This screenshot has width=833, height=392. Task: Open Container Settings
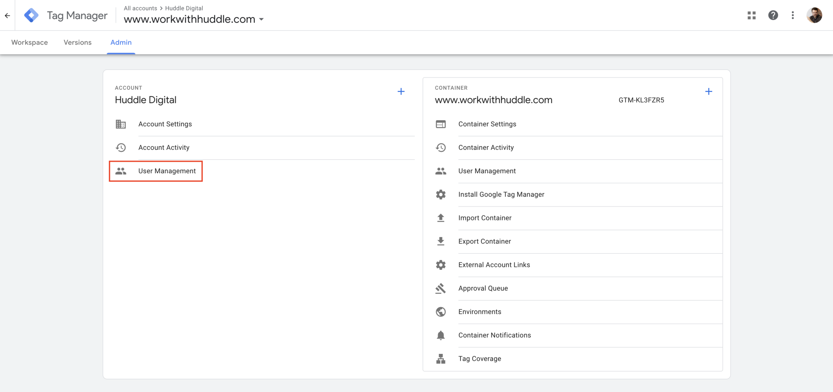tap(487, 124)
